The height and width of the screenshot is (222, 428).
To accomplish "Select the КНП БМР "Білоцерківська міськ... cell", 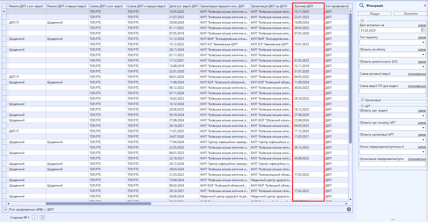I will (224, 39).
